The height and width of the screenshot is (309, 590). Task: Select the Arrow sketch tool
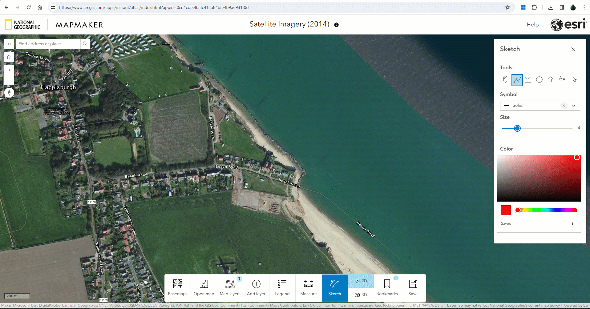pyautogui.click(x=551, y=79)
